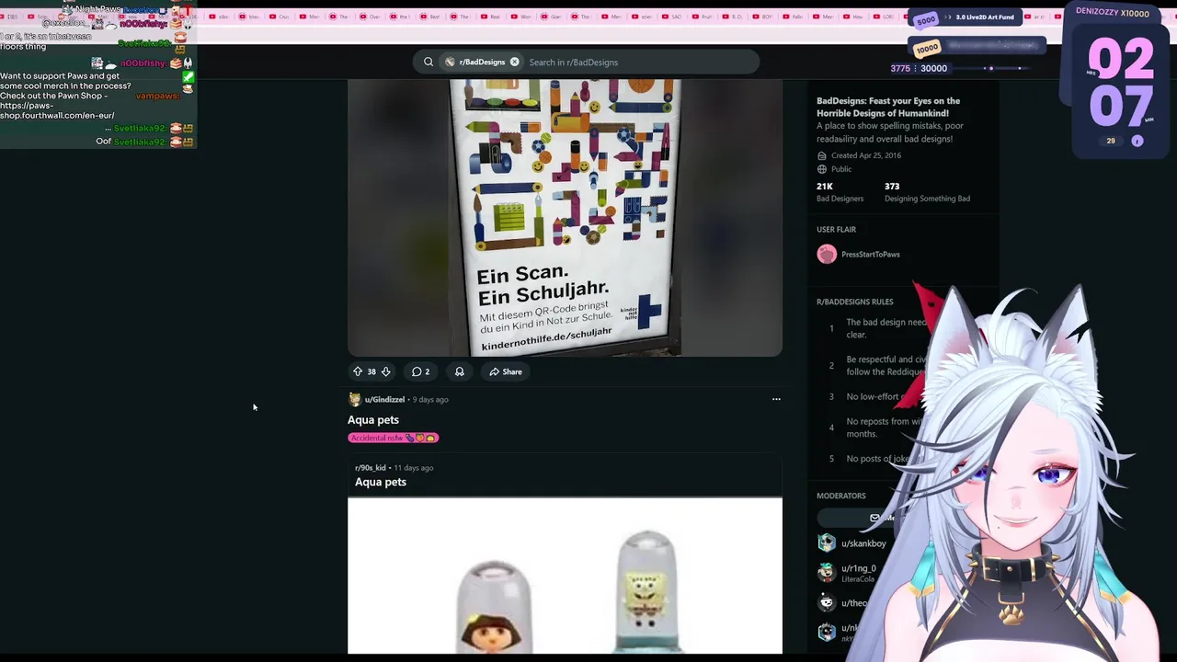Open the Aqua pets toy image
The height and width of the screenshot is (662, 1177).
click(565, 576)
